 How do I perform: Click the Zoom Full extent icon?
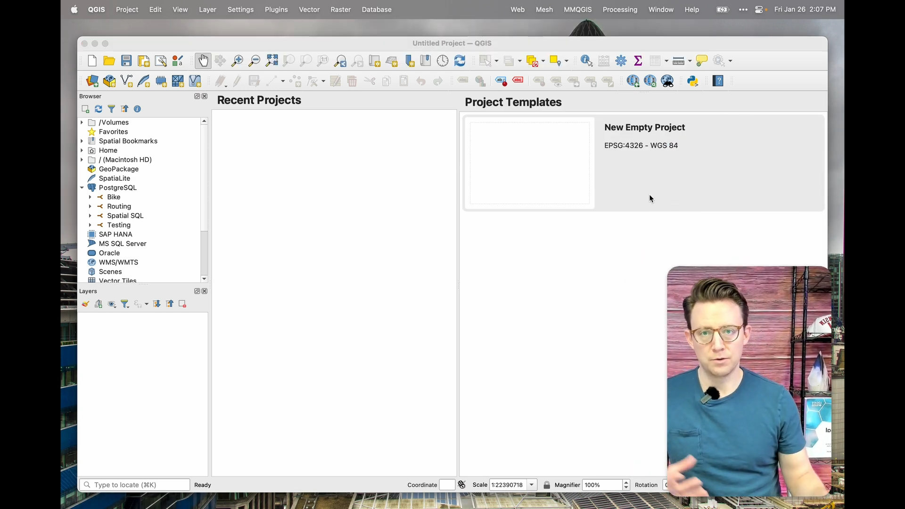pyautogui.click(x=271, y=61)
